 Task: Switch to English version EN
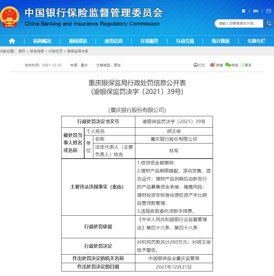point(255,11)
